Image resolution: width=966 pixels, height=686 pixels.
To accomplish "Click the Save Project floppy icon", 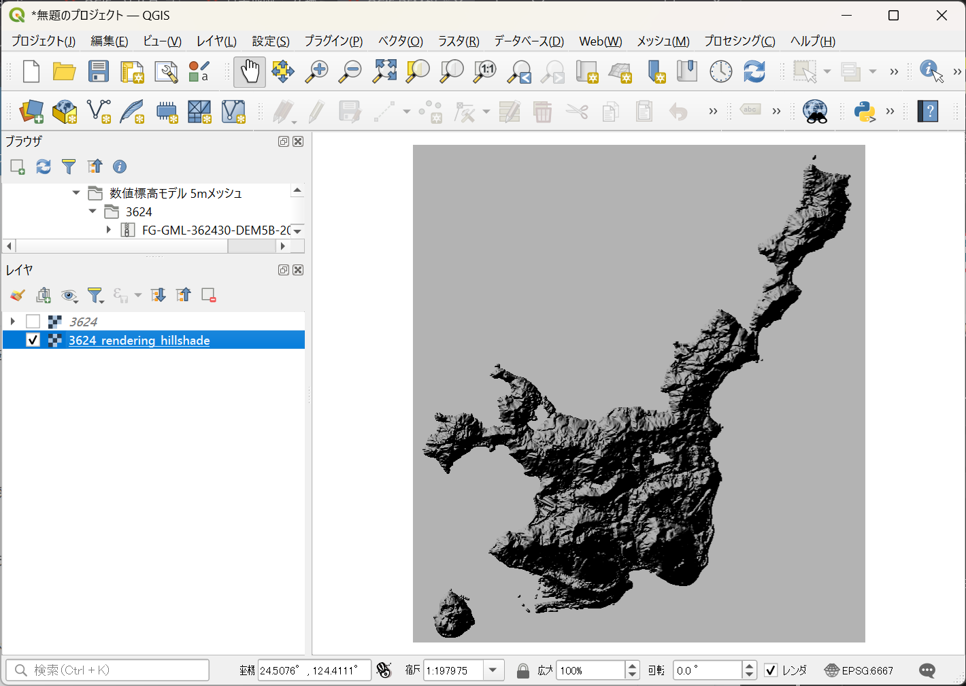I will pos(99,71).
